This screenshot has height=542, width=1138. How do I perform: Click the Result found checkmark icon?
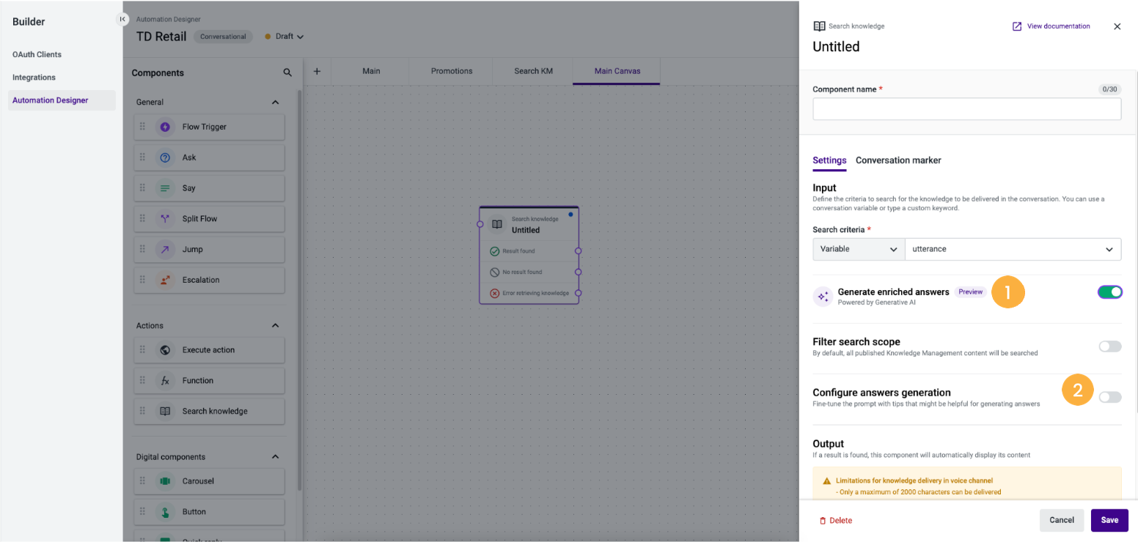coord(494,251)
